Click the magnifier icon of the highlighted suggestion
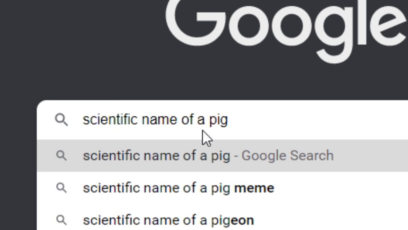The height and width of the screenshot is (230, 408). [62, 156]
